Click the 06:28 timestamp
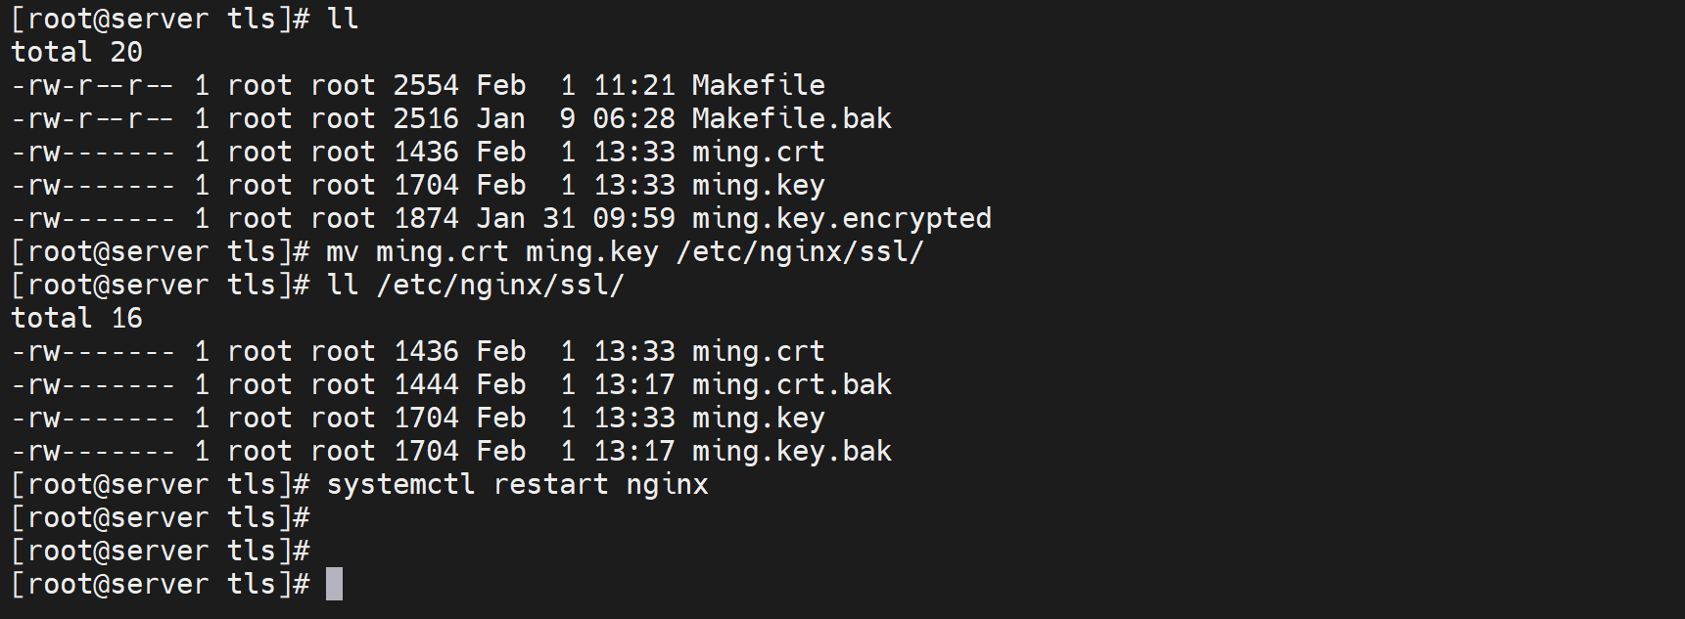This screenshot has height=619, width=1685. click(x=633, y=118)
